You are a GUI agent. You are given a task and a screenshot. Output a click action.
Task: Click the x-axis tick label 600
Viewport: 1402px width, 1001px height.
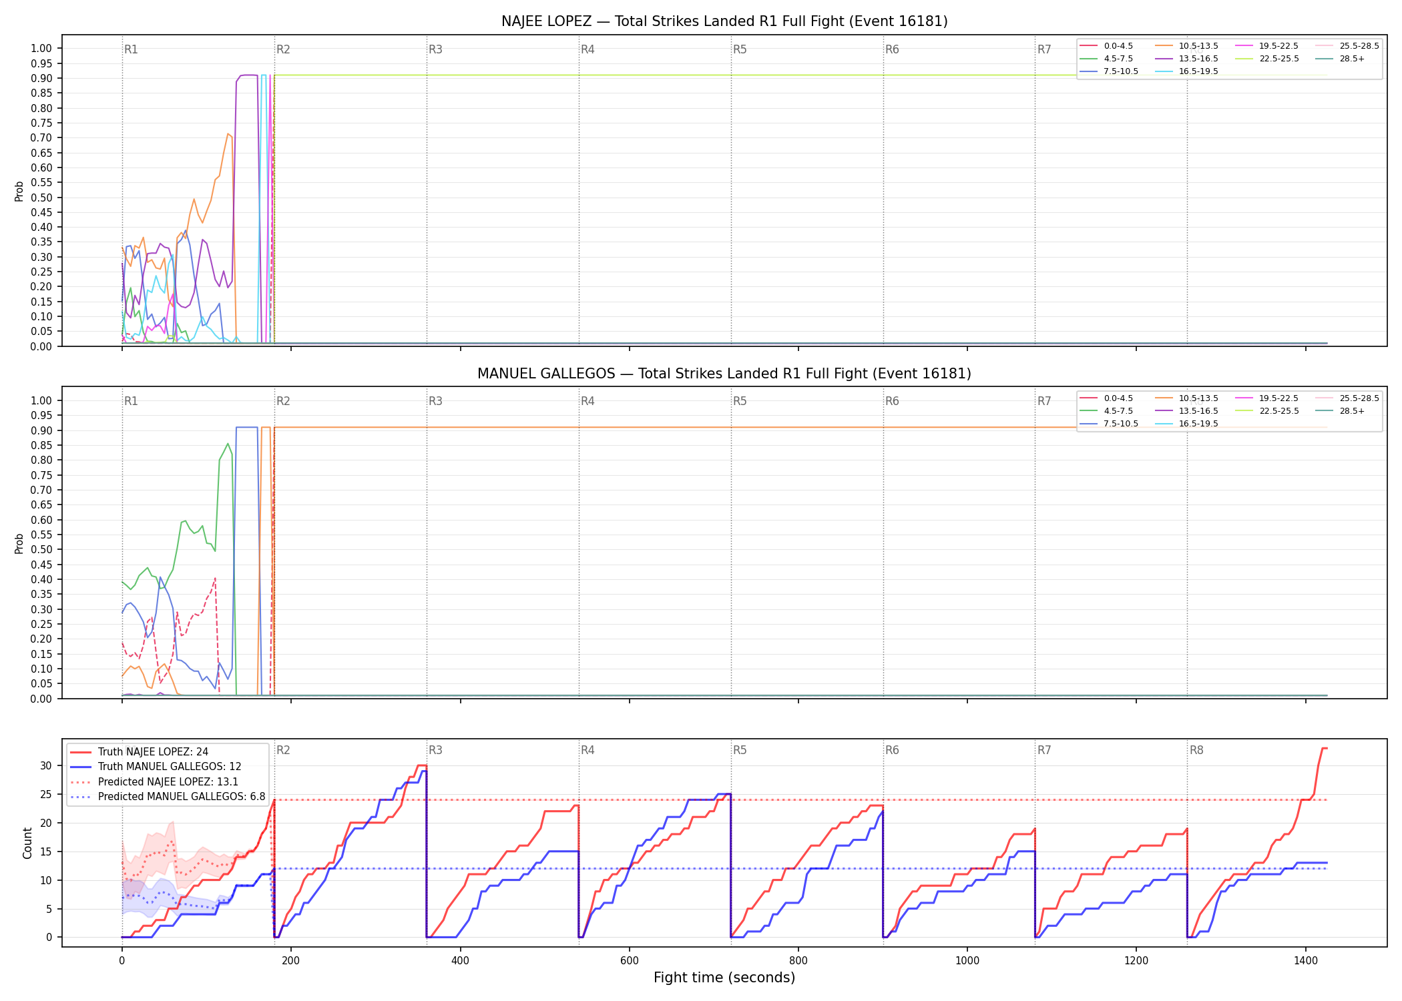point(630,961)
